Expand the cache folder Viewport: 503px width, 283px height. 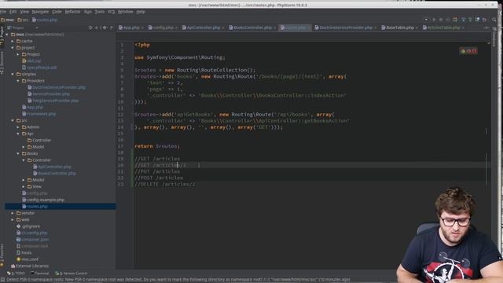pos(13,41)
